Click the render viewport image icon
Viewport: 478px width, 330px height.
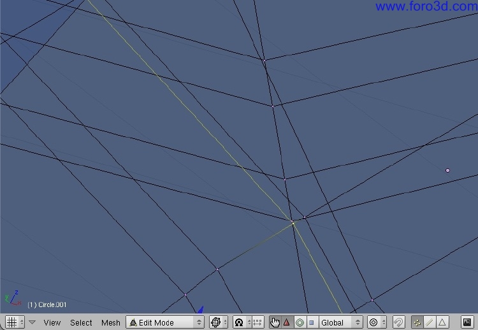(467, 322)
